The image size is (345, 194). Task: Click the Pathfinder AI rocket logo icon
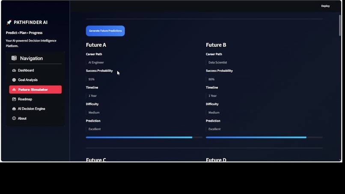[x=9, y=22]
